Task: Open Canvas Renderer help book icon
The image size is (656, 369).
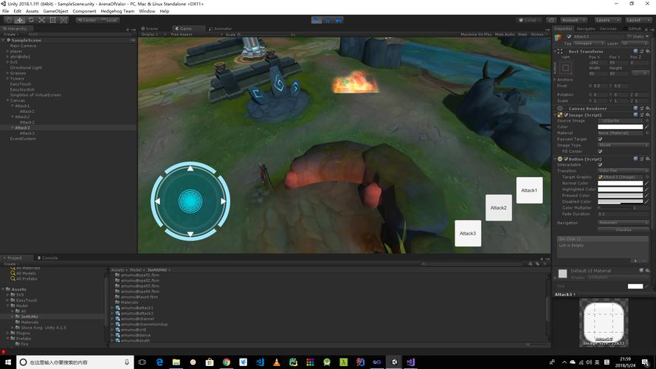Action: 635,108
